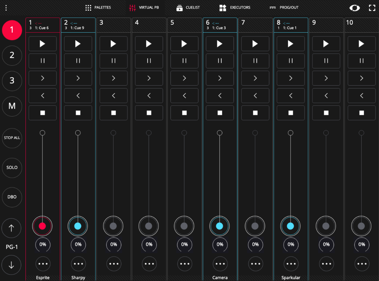
Task: Stop playback 5
Action: pyautogui.click(x=184, y=113)
